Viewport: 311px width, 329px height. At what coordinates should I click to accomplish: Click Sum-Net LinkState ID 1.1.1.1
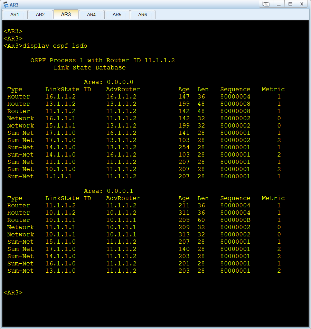pos(58,176)
